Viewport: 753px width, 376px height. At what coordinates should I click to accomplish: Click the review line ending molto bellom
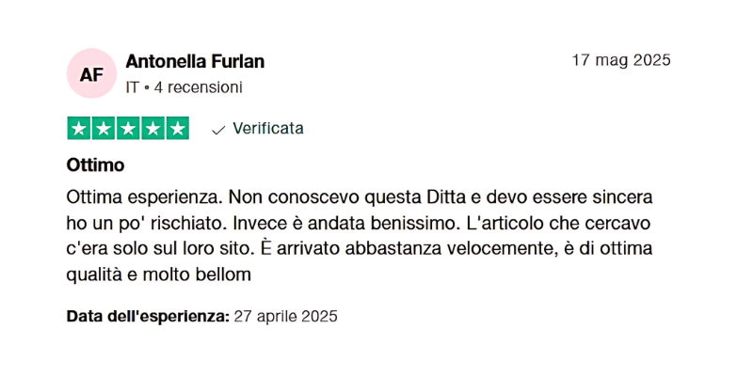(x=159, y=275)
